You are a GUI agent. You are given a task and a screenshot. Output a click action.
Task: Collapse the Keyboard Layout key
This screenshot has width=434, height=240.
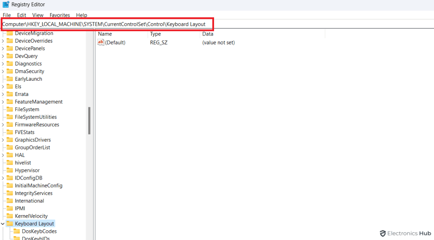(3, 224)
